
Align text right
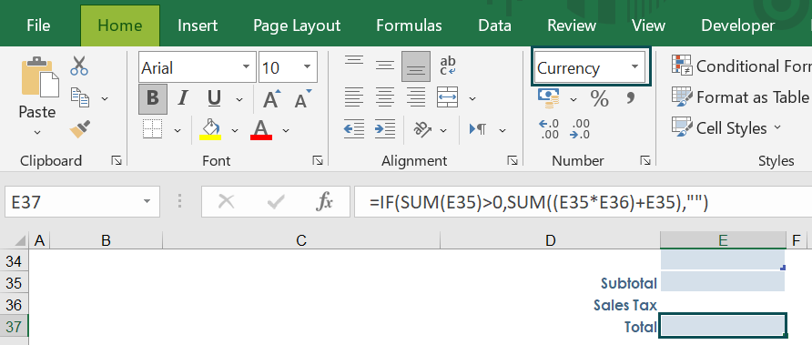tap(416, 96)
